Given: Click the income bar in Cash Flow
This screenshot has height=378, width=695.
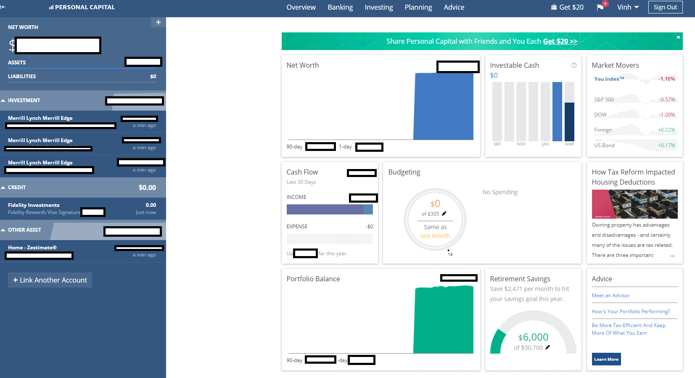Looking at the screenshot, I should (330, 209).
